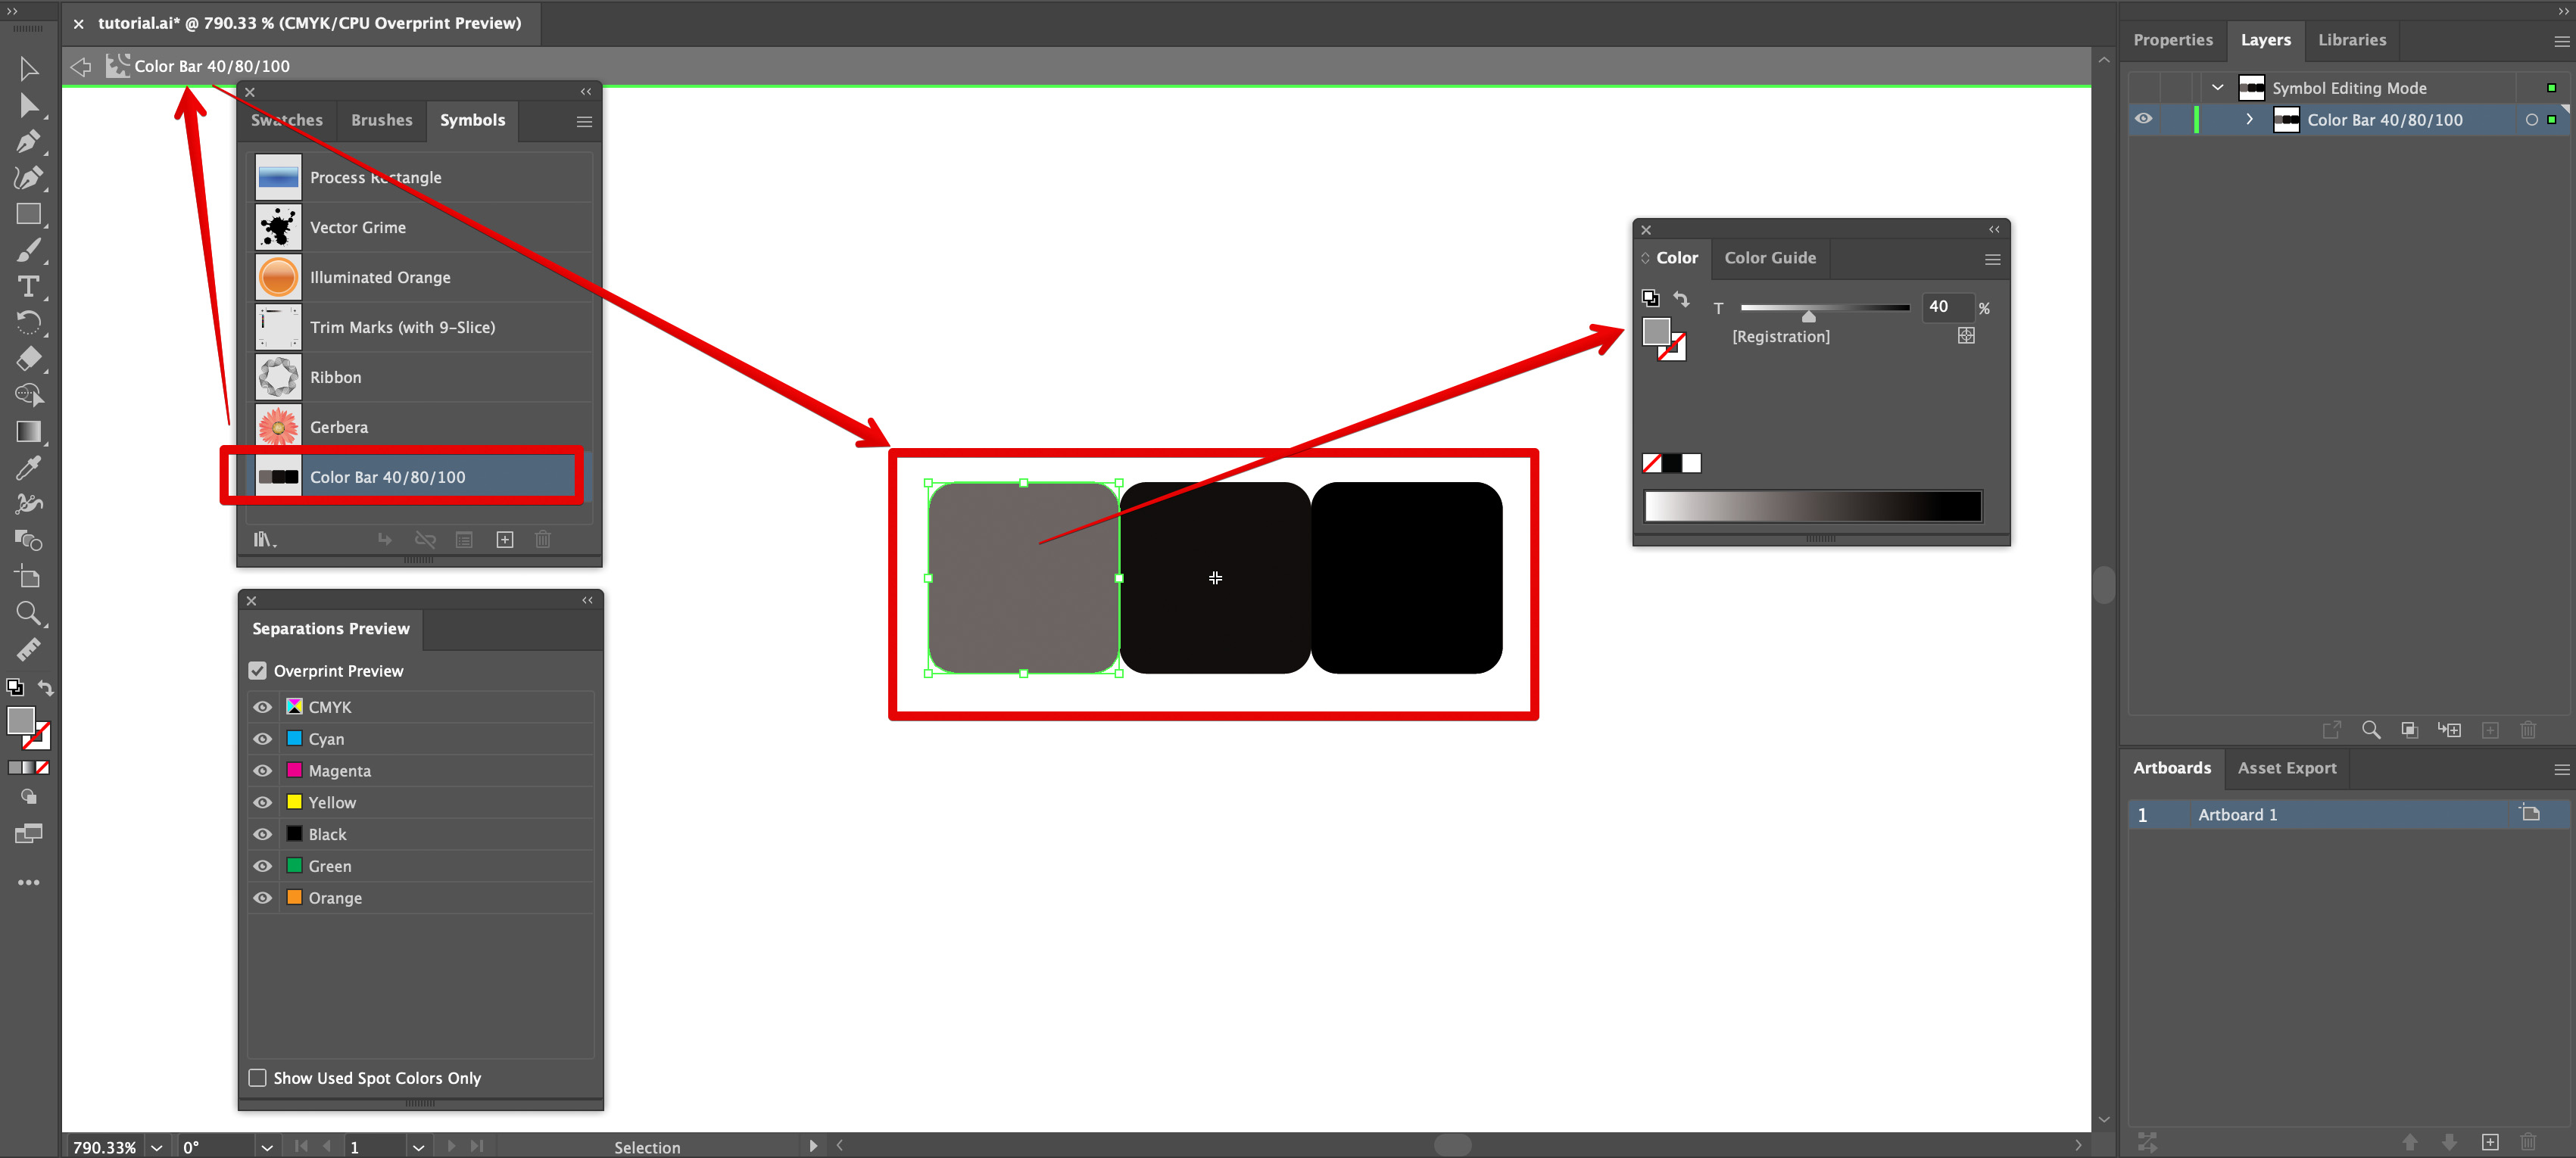Expand the Color Bar 40/80/100 layer

tap(2249, 119)
